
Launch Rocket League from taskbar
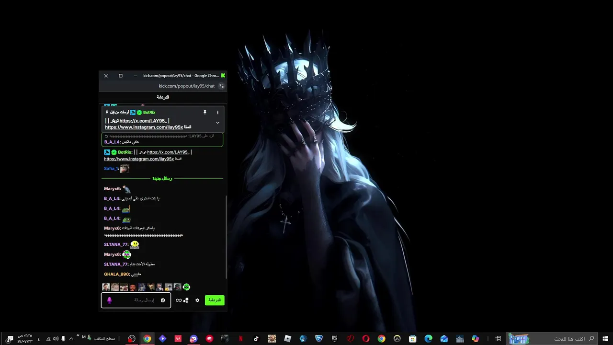(x=319, y=339)
